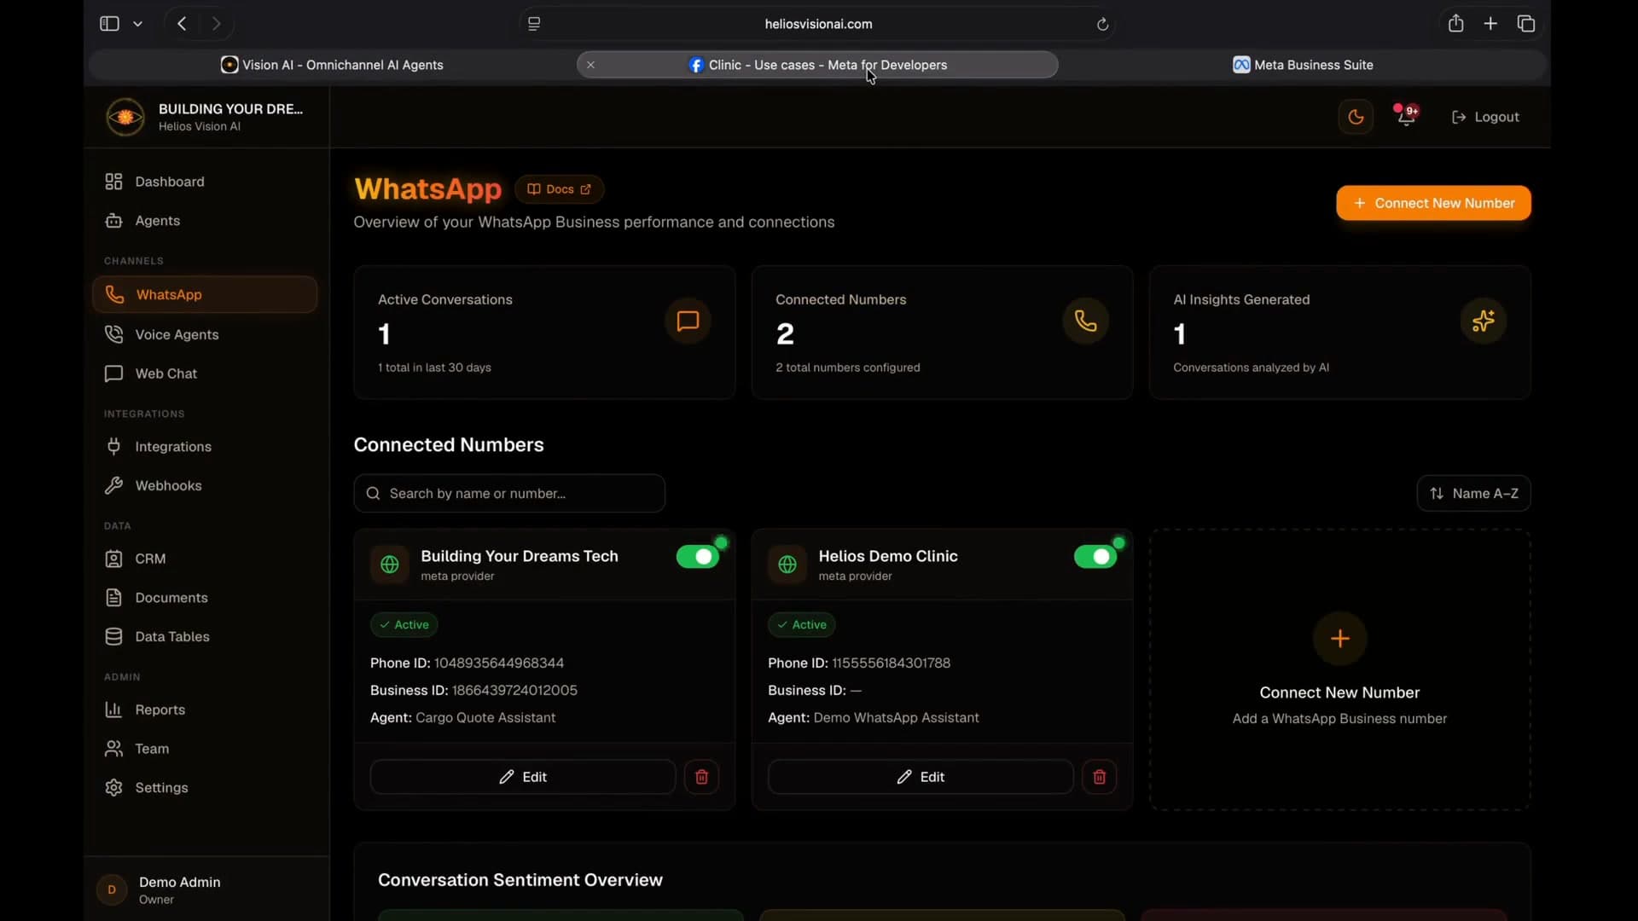
Task: Open the Safari share menu
Action: click(1456, 24)
